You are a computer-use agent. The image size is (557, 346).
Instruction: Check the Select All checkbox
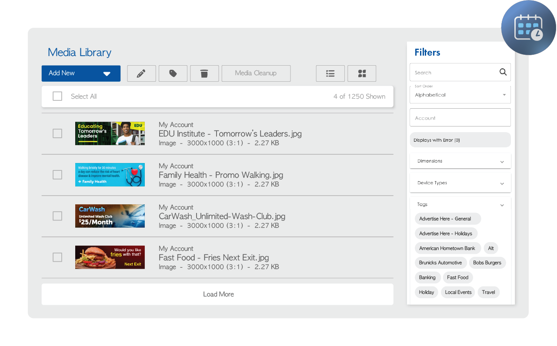point(57,96)
